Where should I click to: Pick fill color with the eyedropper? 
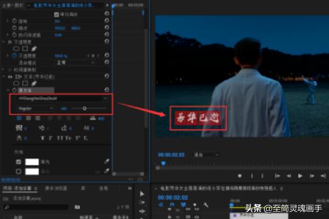107,161
